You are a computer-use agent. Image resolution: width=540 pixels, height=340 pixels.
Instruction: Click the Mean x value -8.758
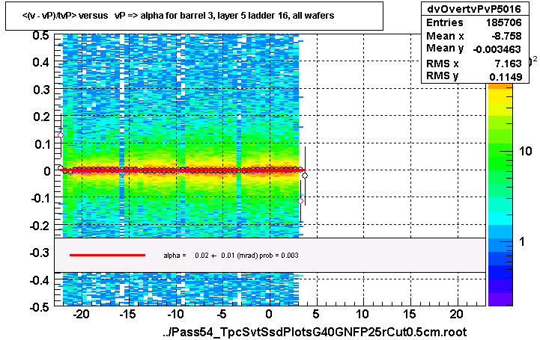(506, 36)
